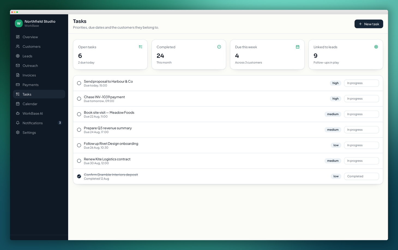The width and height of the screenshot is (398, 250).
Task: Click the checklist icon on Open tasks card
Action: [x=141, y=47]
